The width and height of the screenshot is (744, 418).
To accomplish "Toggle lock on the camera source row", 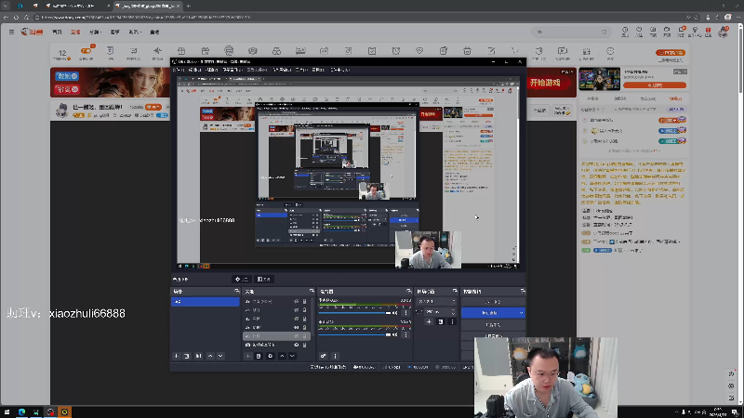I will point(305,345).
